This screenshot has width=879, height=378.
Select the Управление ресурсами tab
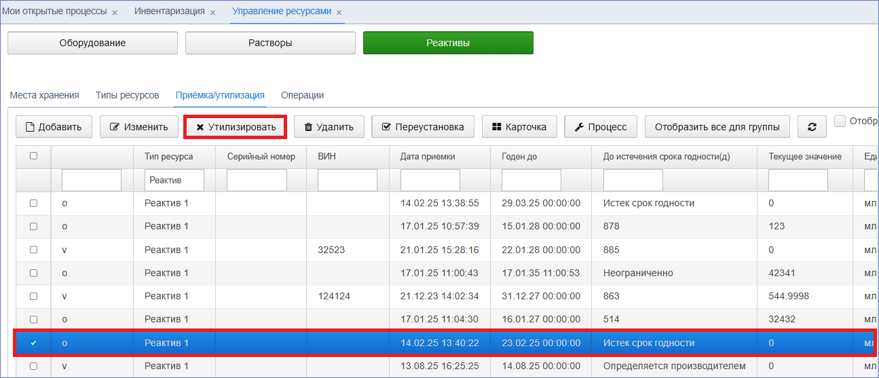tap(282, 12)
